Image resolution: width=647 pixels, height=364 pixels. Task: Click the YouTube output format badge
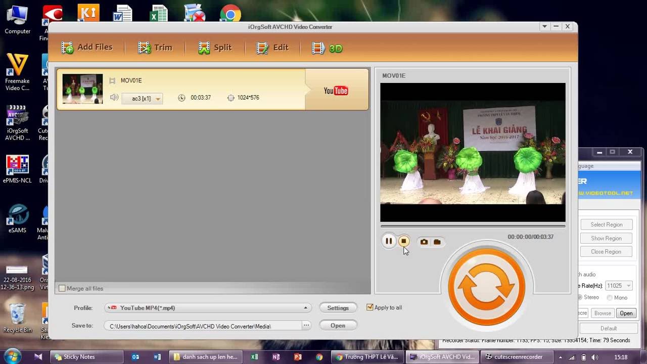pos(336,90)
